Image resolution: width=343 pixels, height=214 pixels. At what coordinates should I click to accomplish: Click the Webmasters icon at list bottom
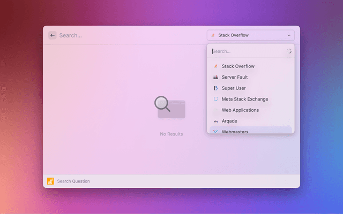pos(215,131)
